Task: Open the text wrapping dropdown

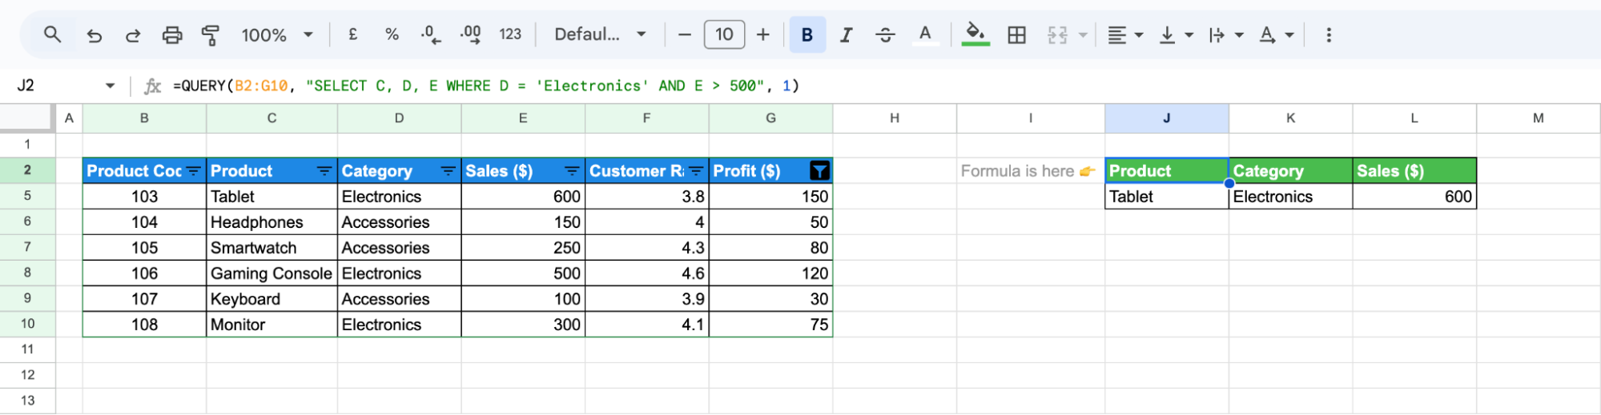Action: [x=1226, y=34]
